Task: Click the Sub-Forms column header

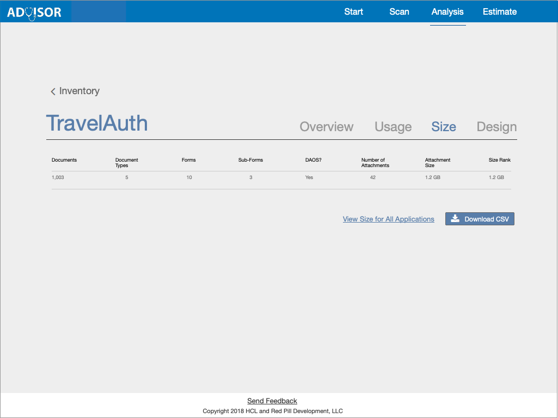Action: [250, 160]
